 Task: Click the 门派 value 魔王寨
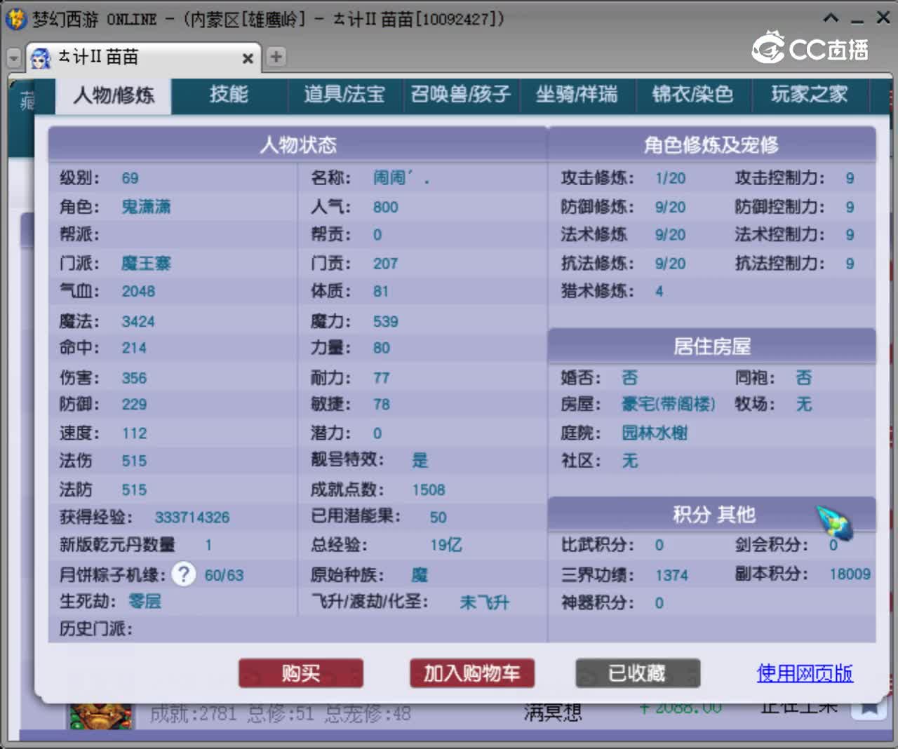[146, 264]
